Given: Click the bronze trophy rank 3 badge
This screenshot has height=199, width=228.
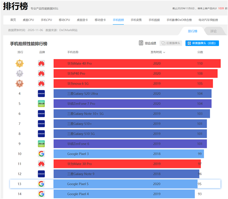Looking at the screenshot, I should tap(20, 83).
